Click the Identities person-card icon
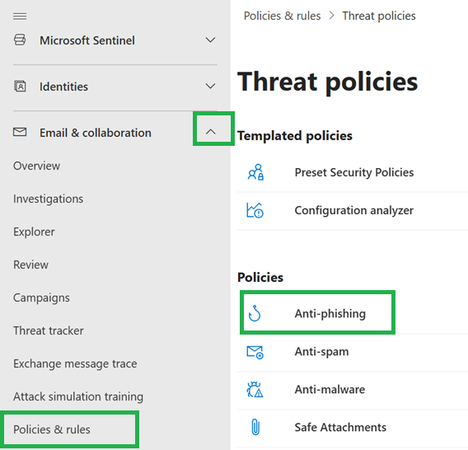Image resolution: width=468 pixels, height=450 pixels. [20, 87]
